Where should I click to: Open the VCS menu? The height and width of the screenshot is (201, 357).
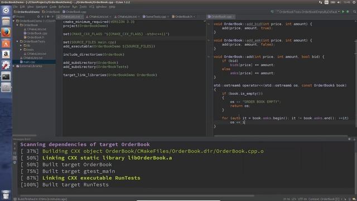click(91, 7)
